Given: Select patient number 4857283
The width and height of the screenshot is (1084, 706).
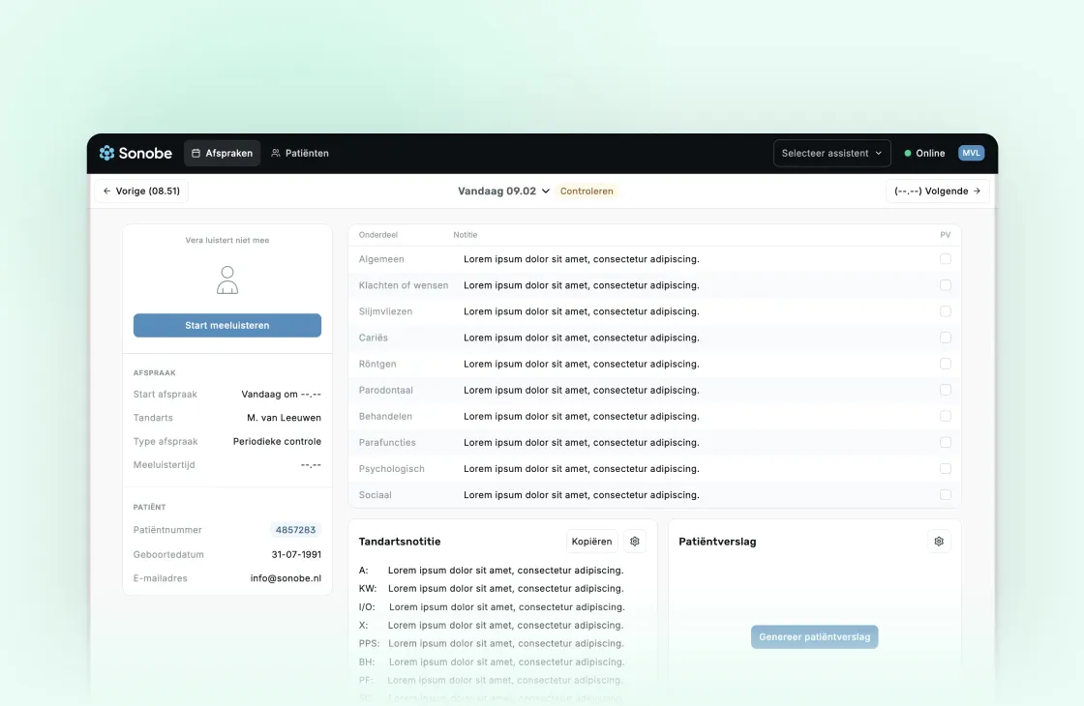Looking at the screenshot, I should (296, 529).
